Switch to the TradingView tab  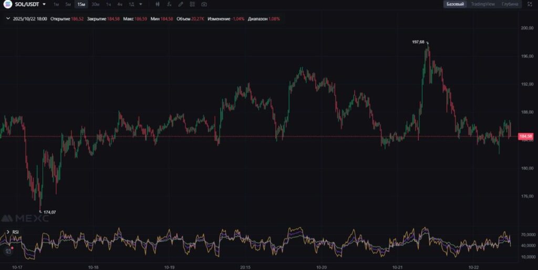482,4
